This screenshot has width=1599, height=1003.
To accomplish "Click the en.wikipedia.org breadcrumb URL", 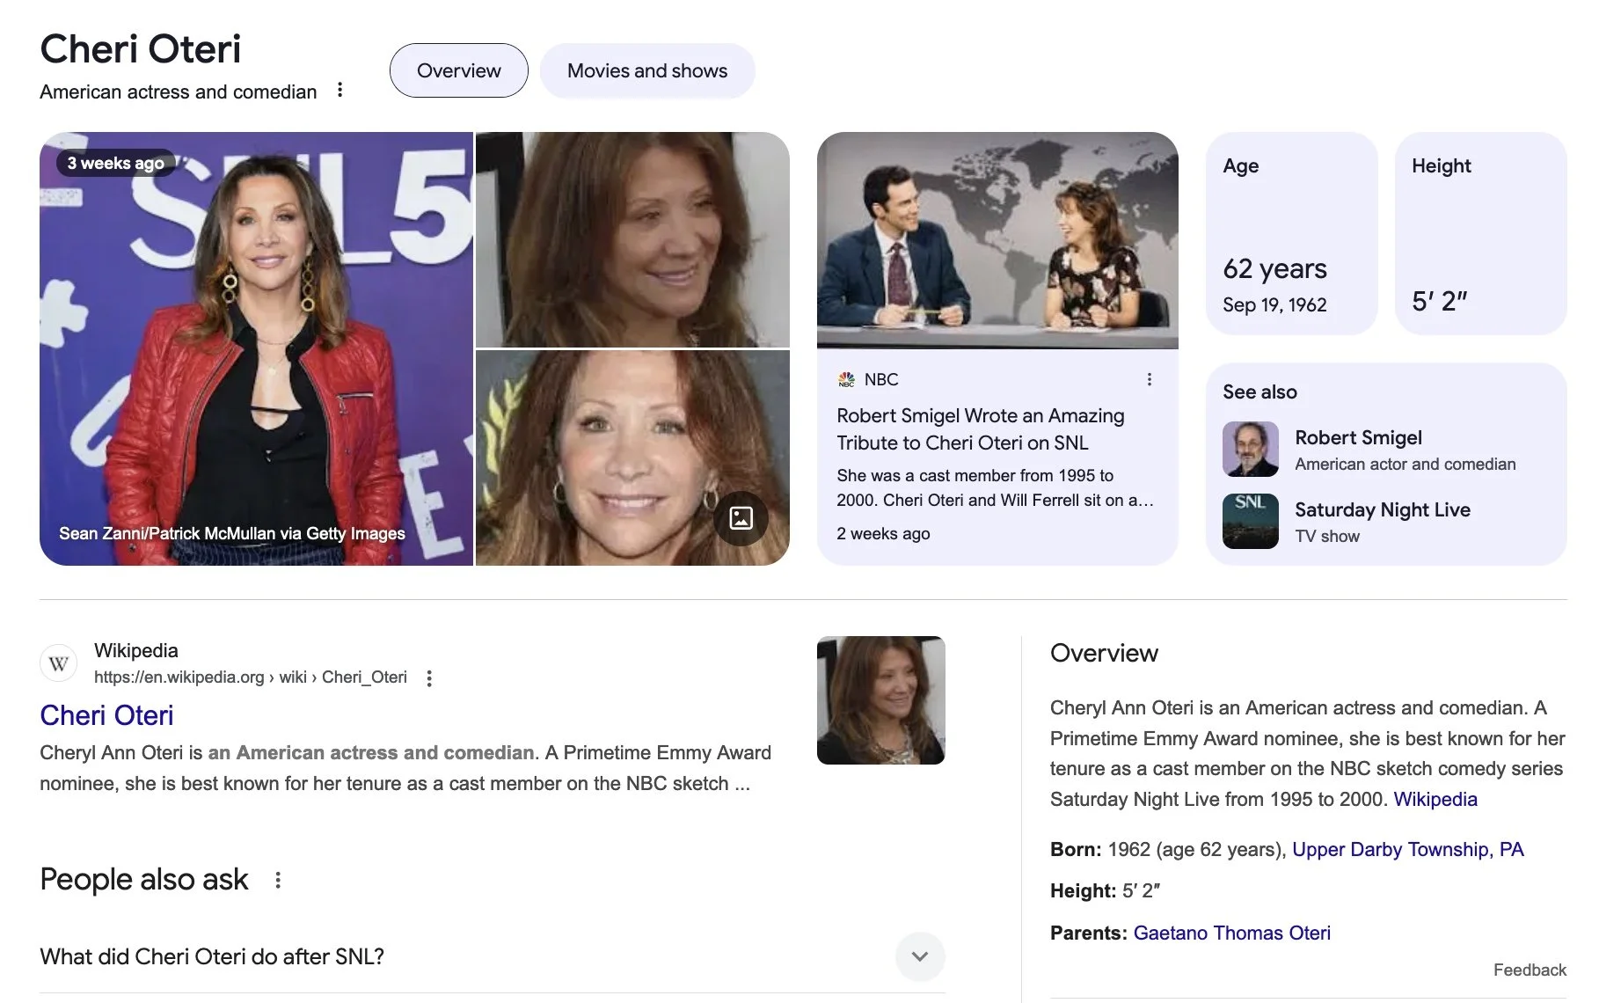I will 251,677.
